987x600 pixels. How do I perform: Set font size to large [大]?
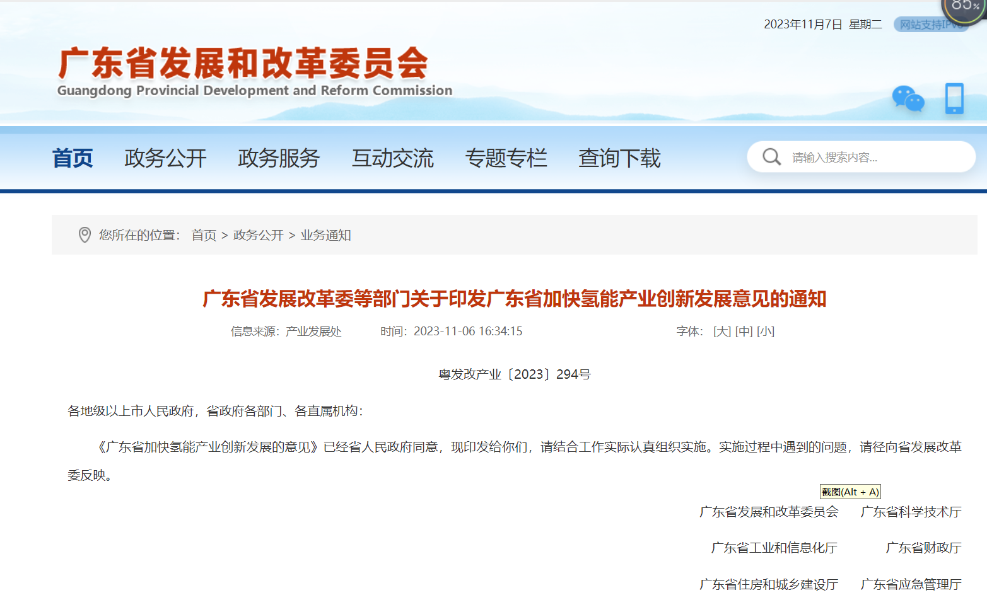[x=722, y=332]
